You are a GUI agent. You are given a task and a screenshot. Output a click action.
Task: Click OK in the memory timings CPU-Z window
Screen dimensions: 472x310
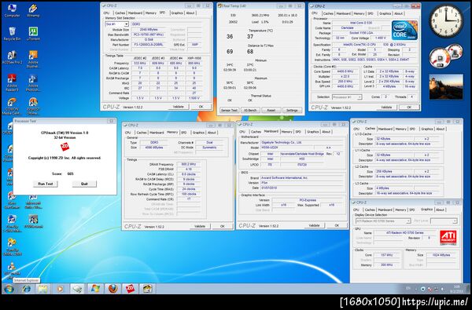coord(223,226)
